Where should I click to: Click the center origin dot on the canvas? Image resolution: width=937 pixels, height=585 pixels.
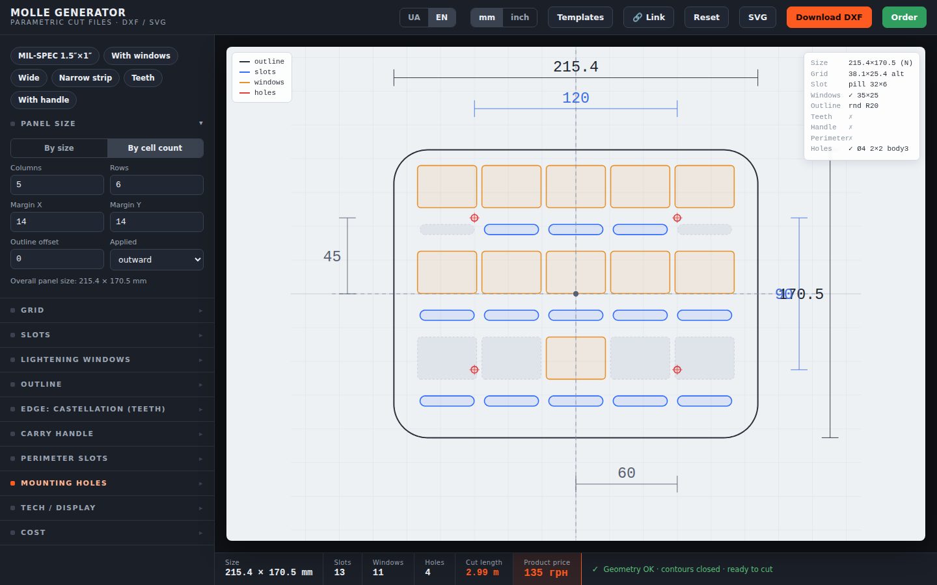coord(576,294)
